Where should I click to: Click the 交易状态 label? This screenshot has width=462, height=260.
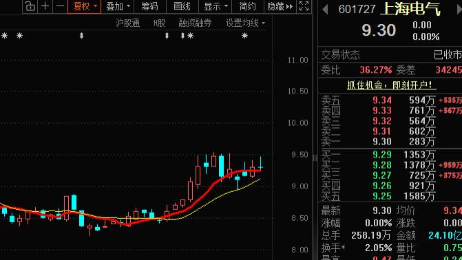pos(340,55)
